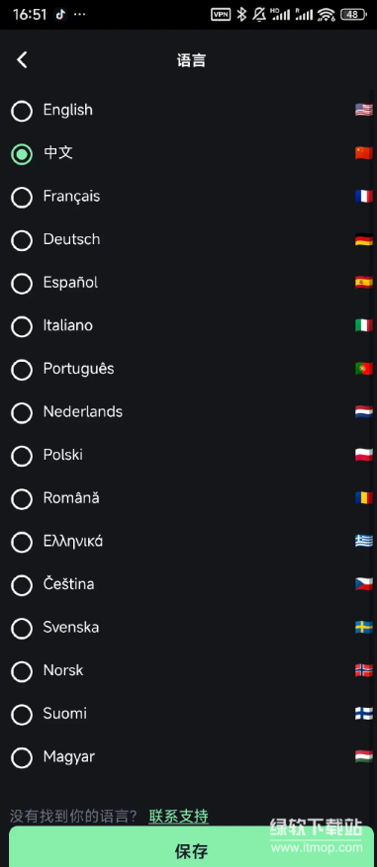Tap the Sweden flag icon
Viewport: 377px width, 867px height.
click(x=364, y=628)
